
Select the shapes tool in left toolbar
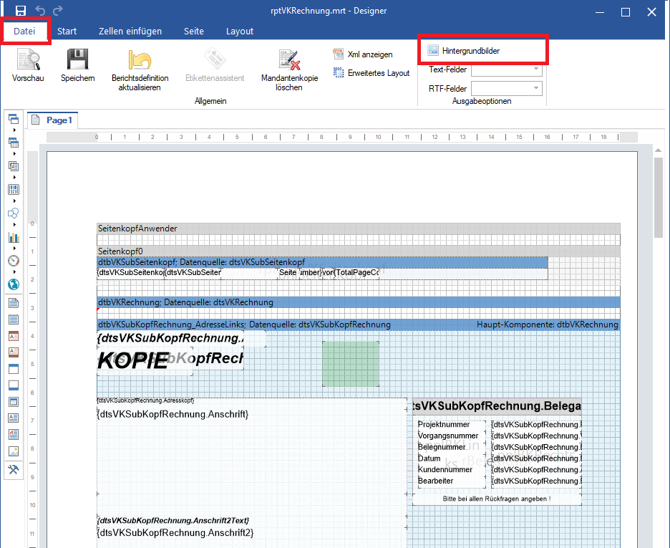pyautogui.click(x=14, y=213)
